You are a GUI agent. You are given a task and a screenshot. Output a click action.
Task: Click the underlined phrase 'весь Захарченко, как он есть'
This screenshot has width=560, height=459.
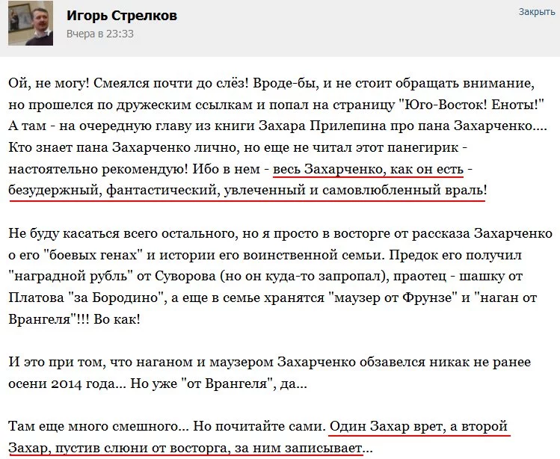(368, 169)
